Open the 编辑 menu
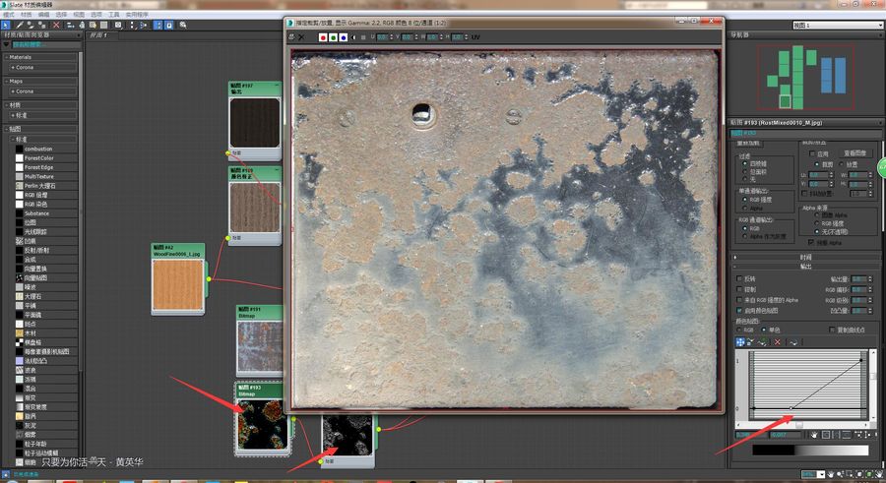This screenshot has height=483, width=886. coord(43,14)
